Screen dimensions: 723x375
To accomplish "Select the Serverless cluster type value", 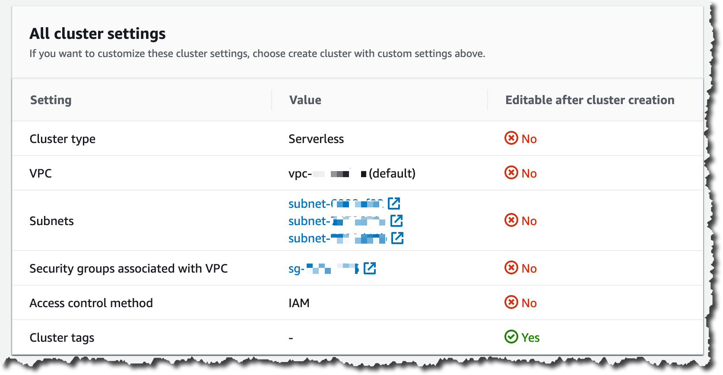I will tap(316, 139).
